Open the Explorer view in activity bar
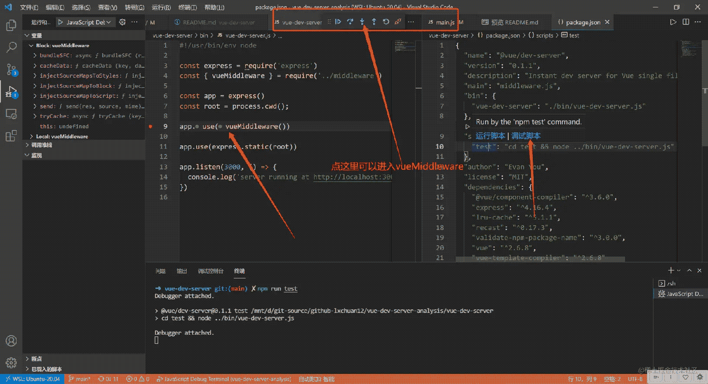Screen dimensions: 708x384 pos(11,25)
